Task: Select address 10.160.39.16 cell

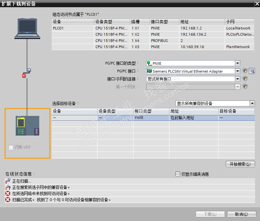Action: pos(202,47)
